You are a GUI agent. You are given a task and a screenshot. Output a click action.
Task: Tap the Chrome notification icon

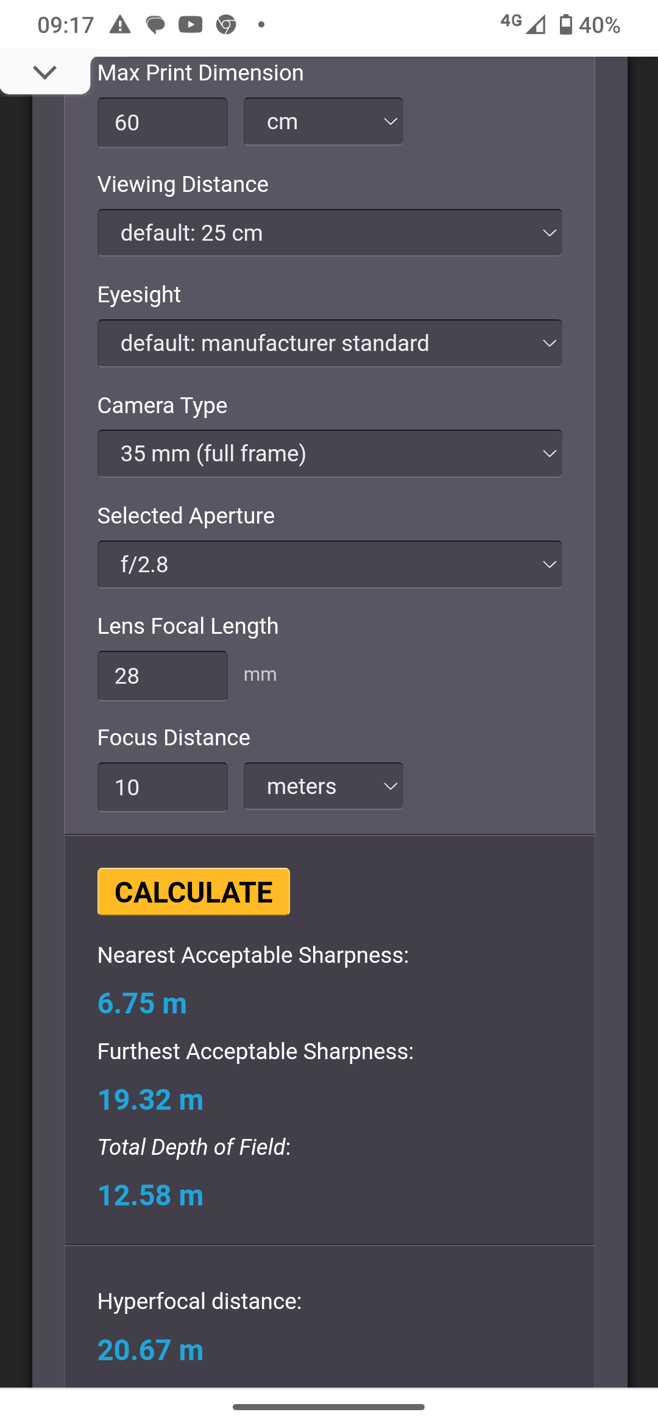click(x=226, y=25)
